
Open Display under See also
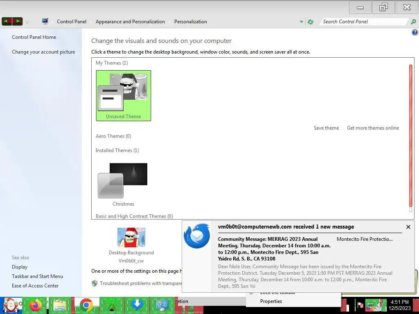pos(20,267)
